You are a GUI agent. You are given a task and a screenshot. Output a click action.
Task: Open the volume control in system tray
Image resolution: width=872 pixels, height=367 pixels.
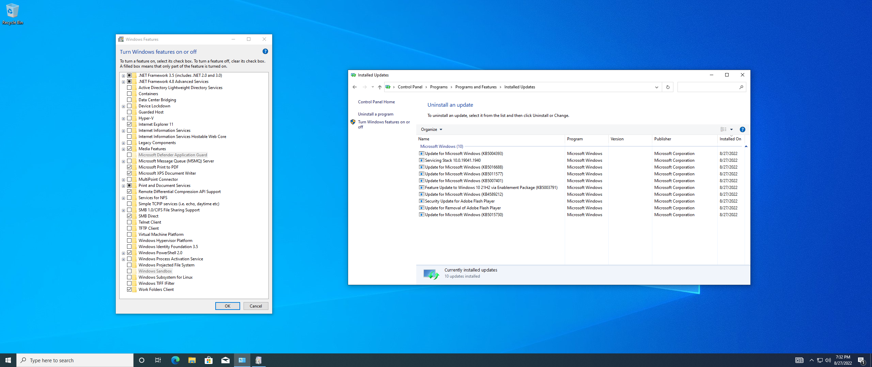[828, 360]
